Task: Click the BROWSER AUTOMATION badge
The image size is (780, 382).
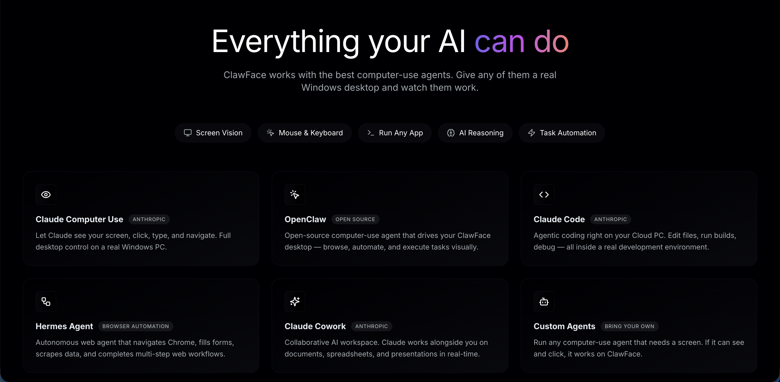Action: click(135, 326)
